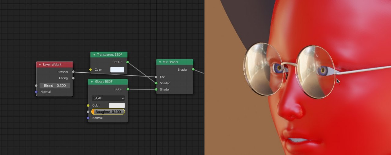Select the Mix Shader node title

point(170,62)
